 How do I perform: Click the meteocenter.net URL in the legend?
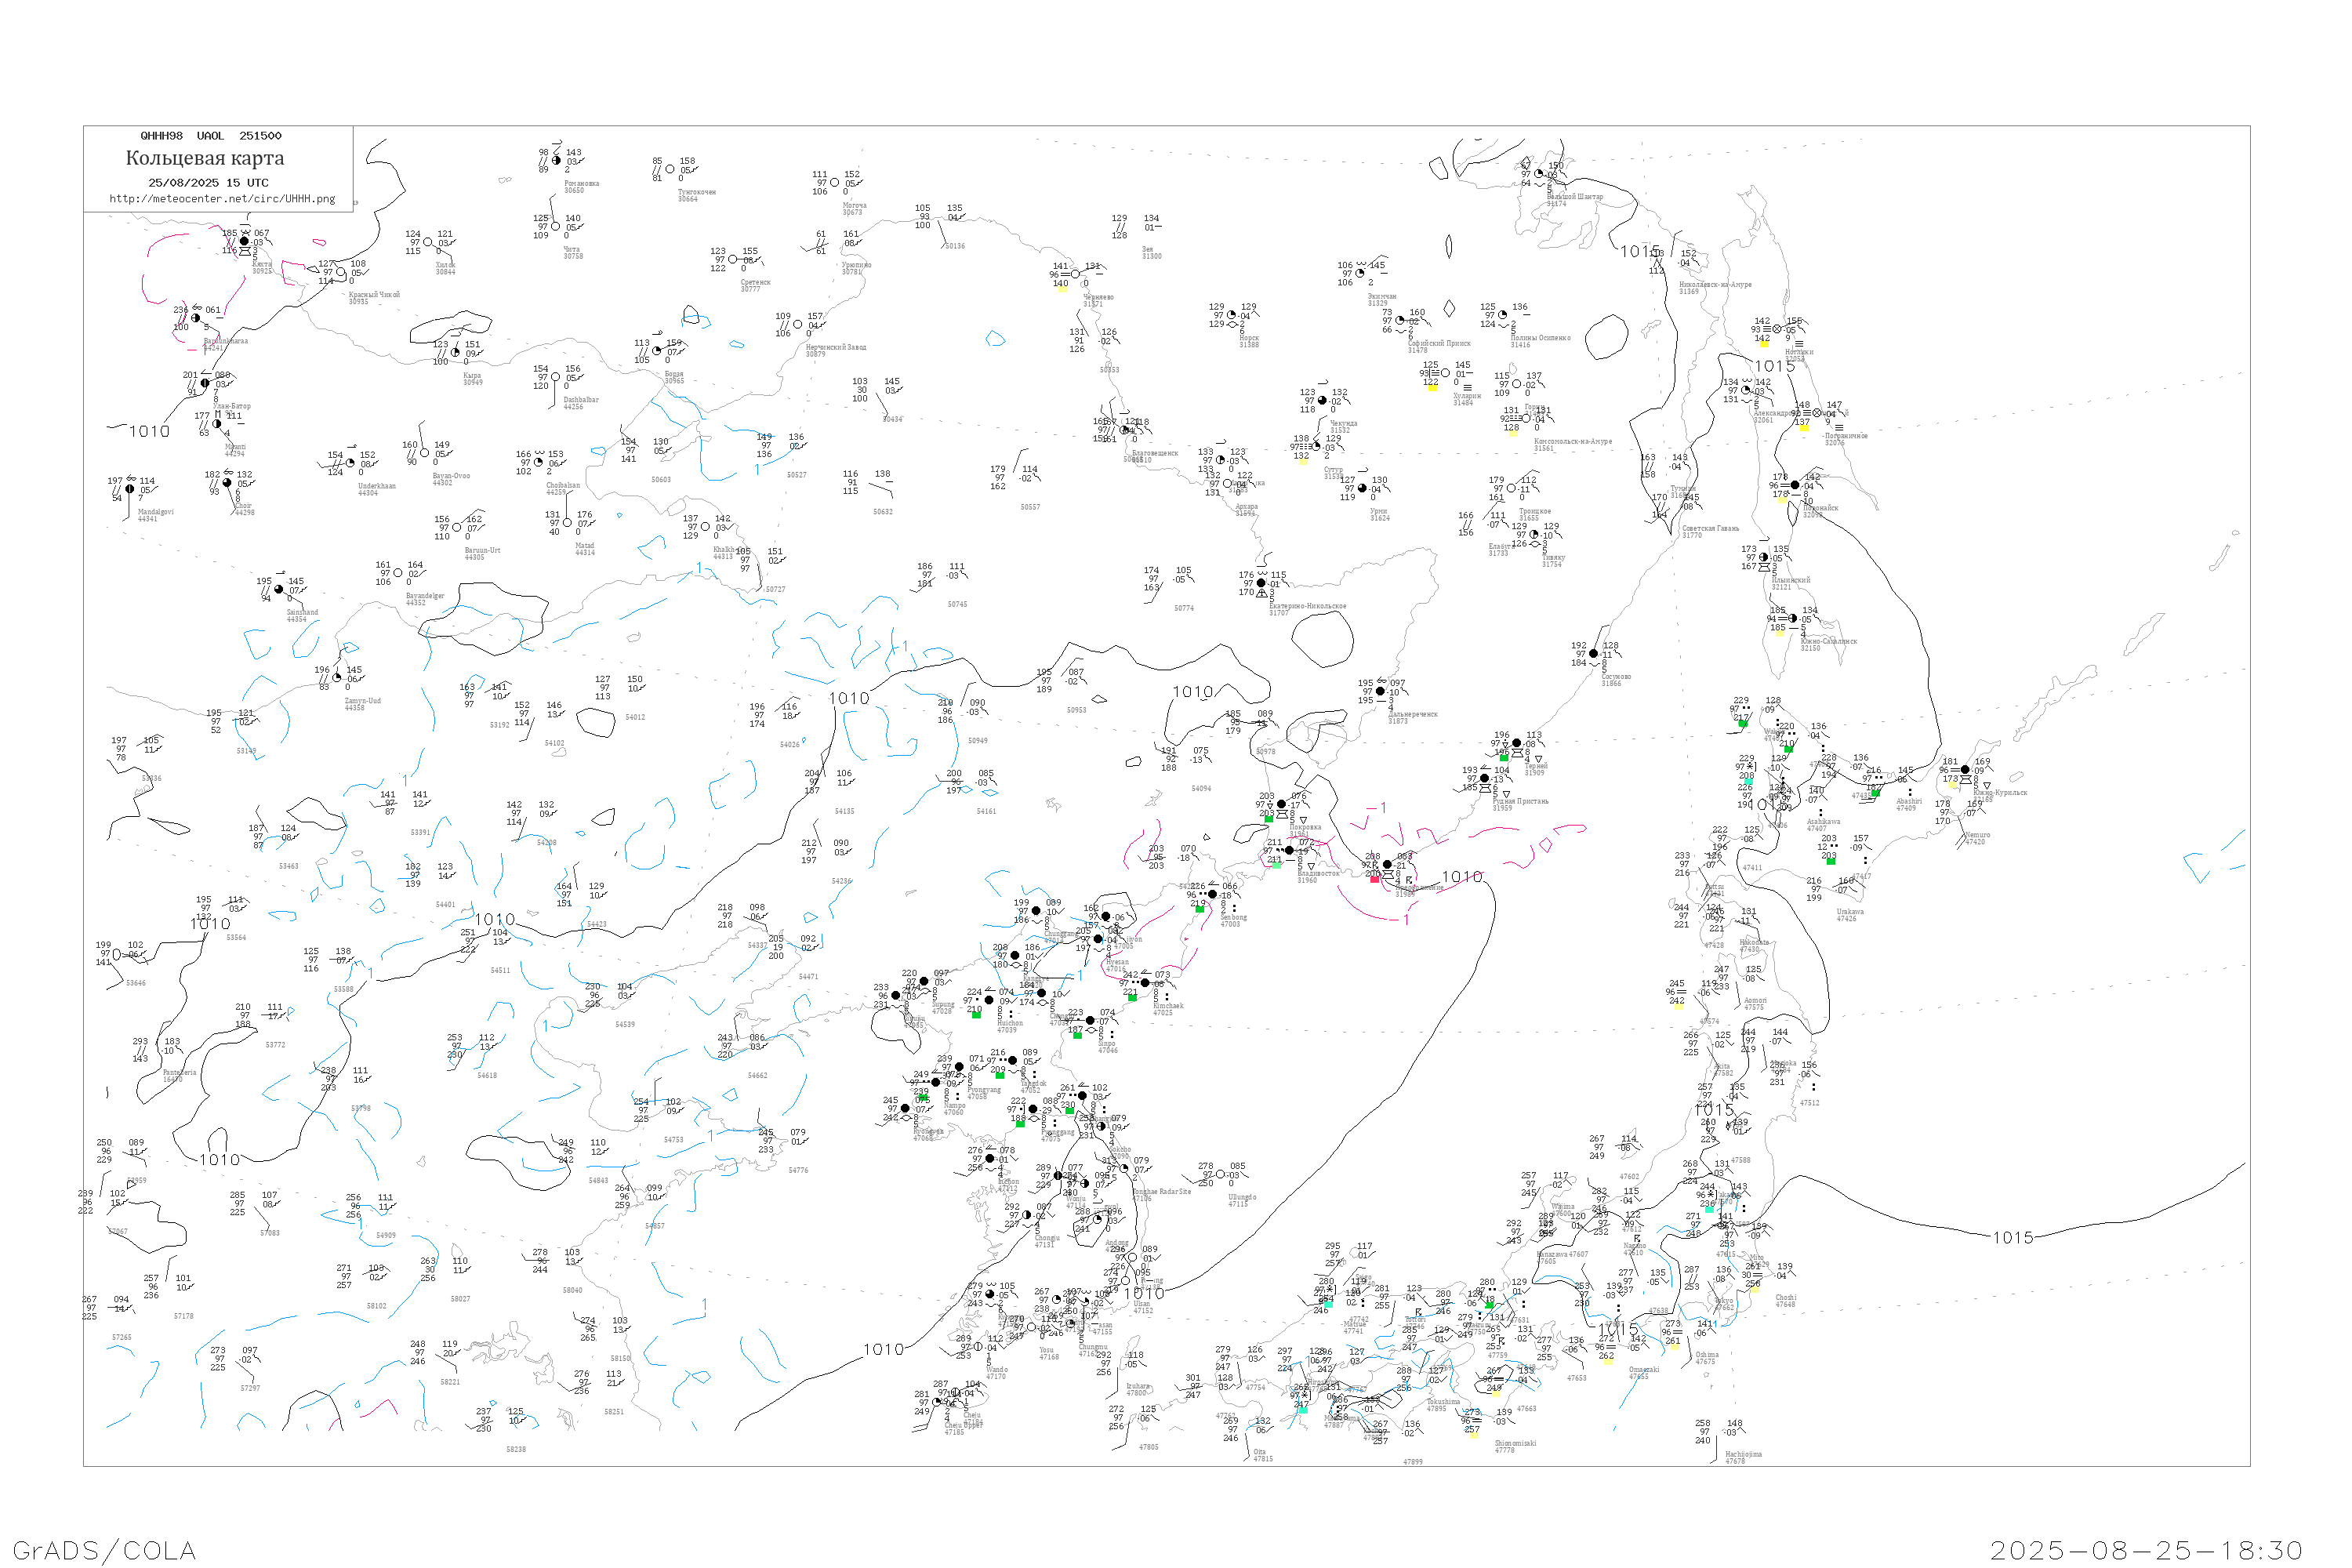pos(222,199)
